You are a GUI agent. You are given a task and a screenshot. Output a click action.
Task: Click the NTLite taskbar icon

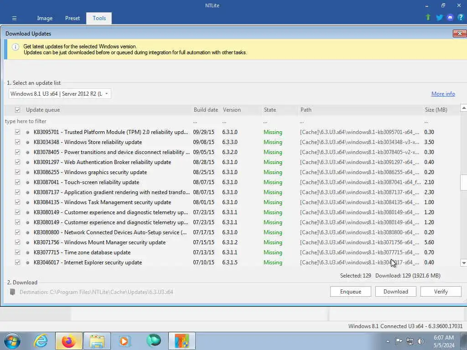tap(182, 341)
